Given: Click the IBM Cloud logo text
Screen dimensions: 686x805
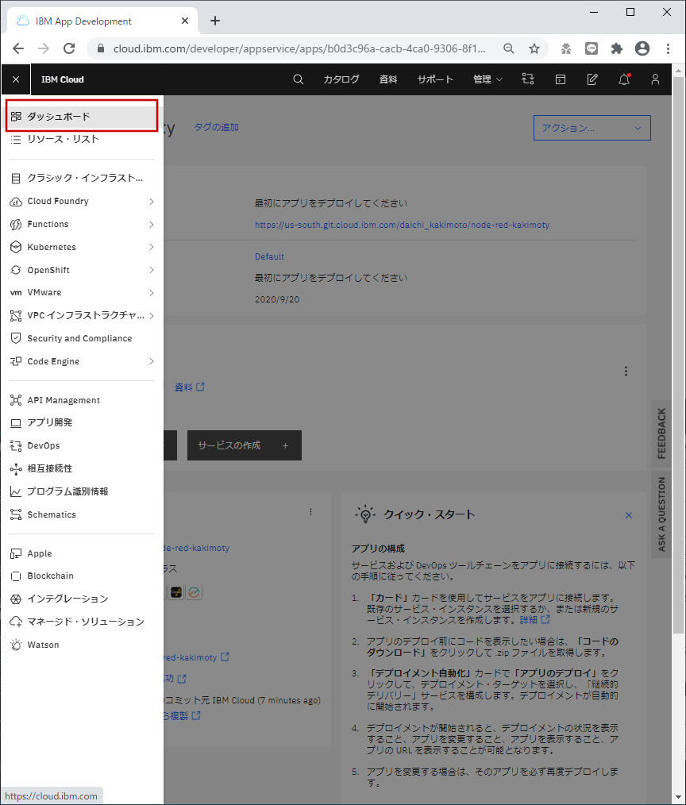Looking at the screenshot, I should [63, 79].
